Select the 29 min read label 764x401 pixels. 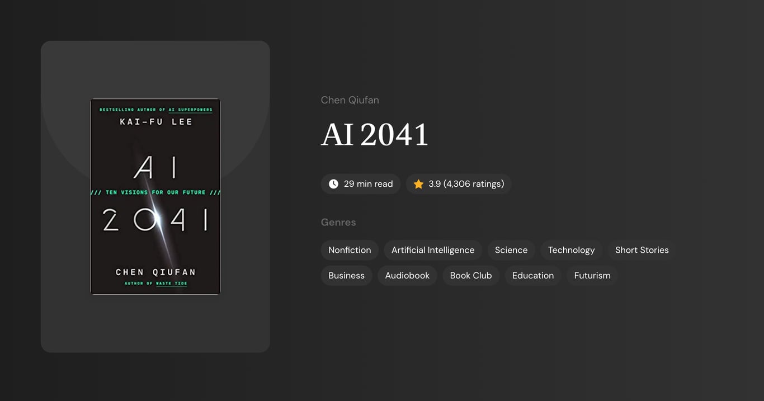[368, 184]
